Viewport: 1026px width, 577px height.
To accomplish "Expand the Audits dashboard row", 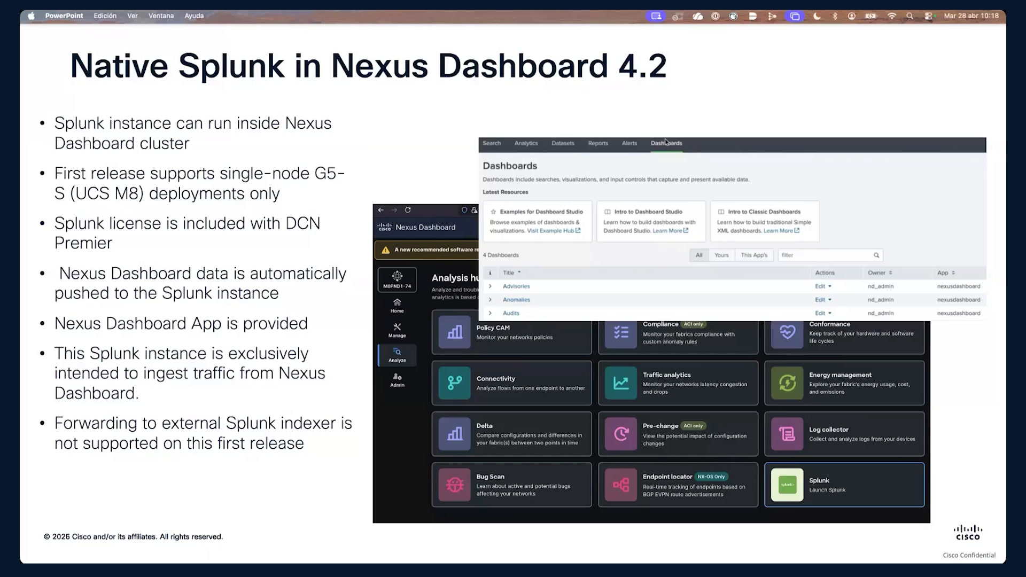I will tap(490, 313).
